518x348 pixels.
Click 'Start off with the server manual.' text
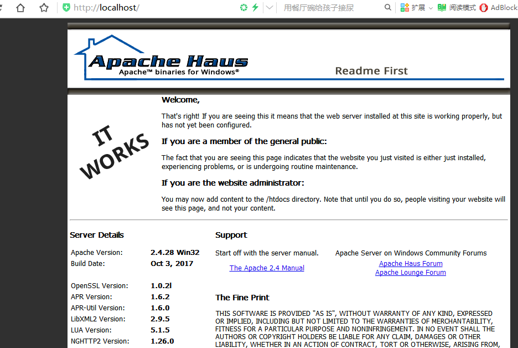pos(267,253)
